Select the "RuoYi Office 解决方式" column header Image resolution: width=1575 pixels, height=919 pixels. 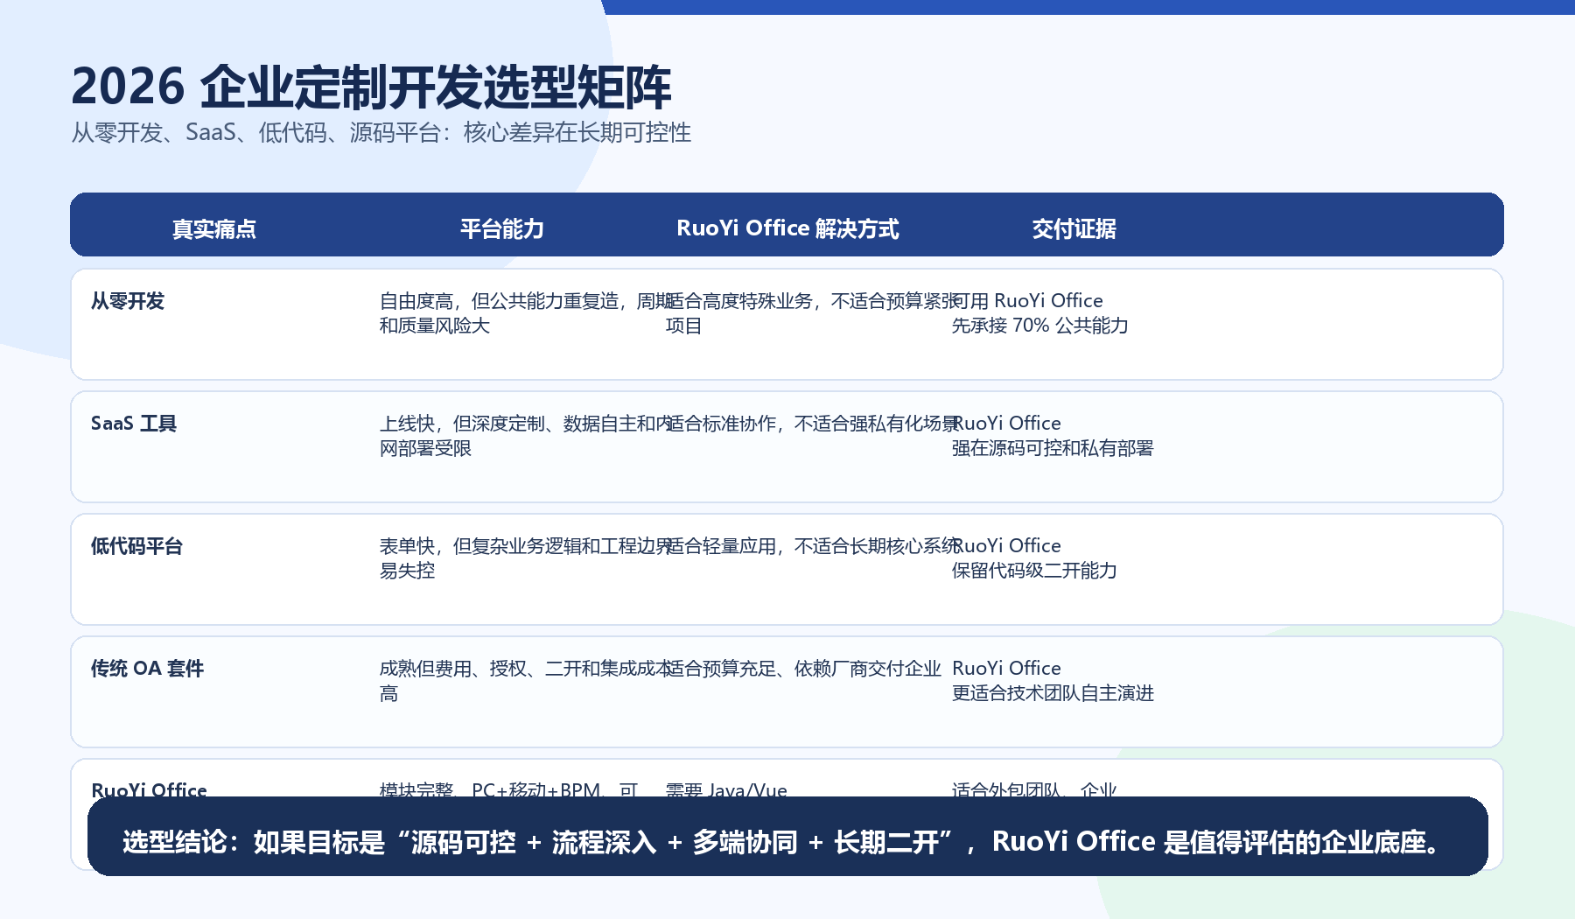point(787,228)
